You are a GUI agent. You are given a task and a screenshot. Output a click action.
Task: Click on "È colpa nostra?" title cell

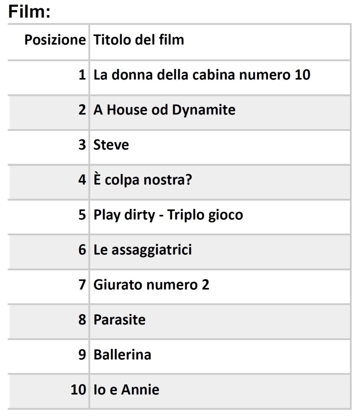point(142,180)
